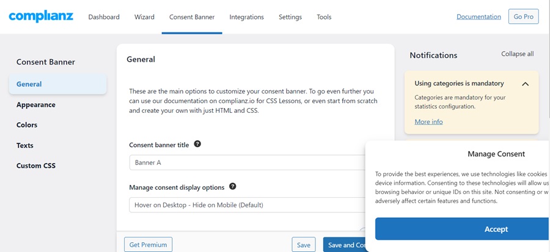Click the Notifications panel heading
550x252 pixels.
click(x=433, y=56)
